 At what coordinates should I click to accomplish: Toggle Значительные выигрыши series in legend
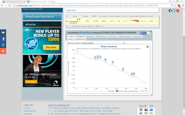tap(127, 91)
